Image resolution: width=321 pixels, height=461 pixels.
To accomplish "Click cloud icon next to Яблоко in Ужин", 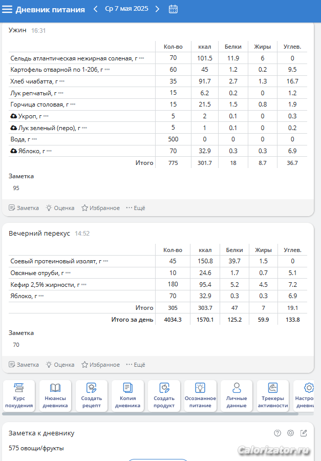I will click(x=13, y=151).
